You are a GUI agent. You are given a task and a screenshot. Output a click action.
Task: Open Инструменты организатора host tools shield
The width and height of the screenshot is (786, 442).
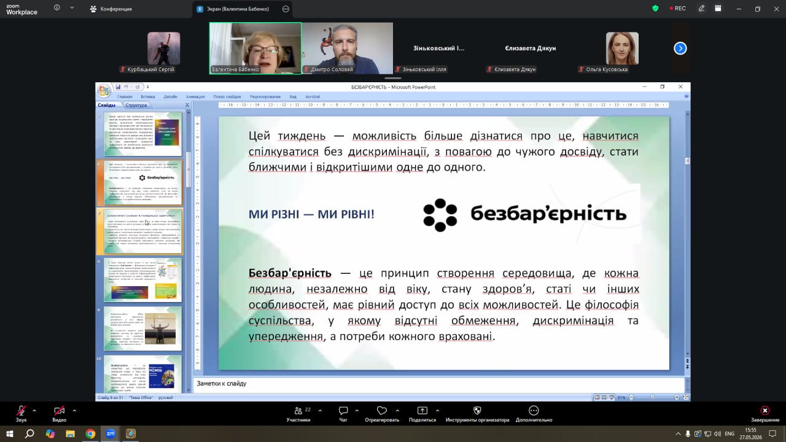[x=478, y=411]
